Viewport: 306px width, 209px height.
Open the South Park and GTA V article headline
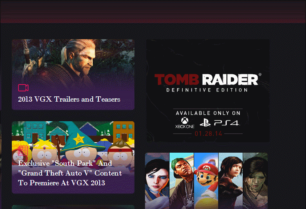coord(70,173)
